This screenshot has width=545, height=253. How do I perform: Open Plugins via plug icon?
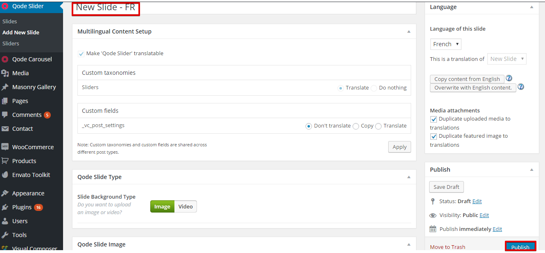point(5,207)
